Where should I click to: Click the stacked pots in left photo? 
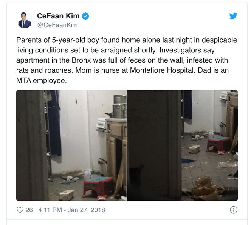coord(119,106)
